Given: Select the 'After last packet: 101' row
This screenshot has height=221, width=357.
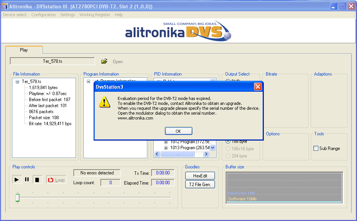Looking at the screenshot, I should [48, 106].
